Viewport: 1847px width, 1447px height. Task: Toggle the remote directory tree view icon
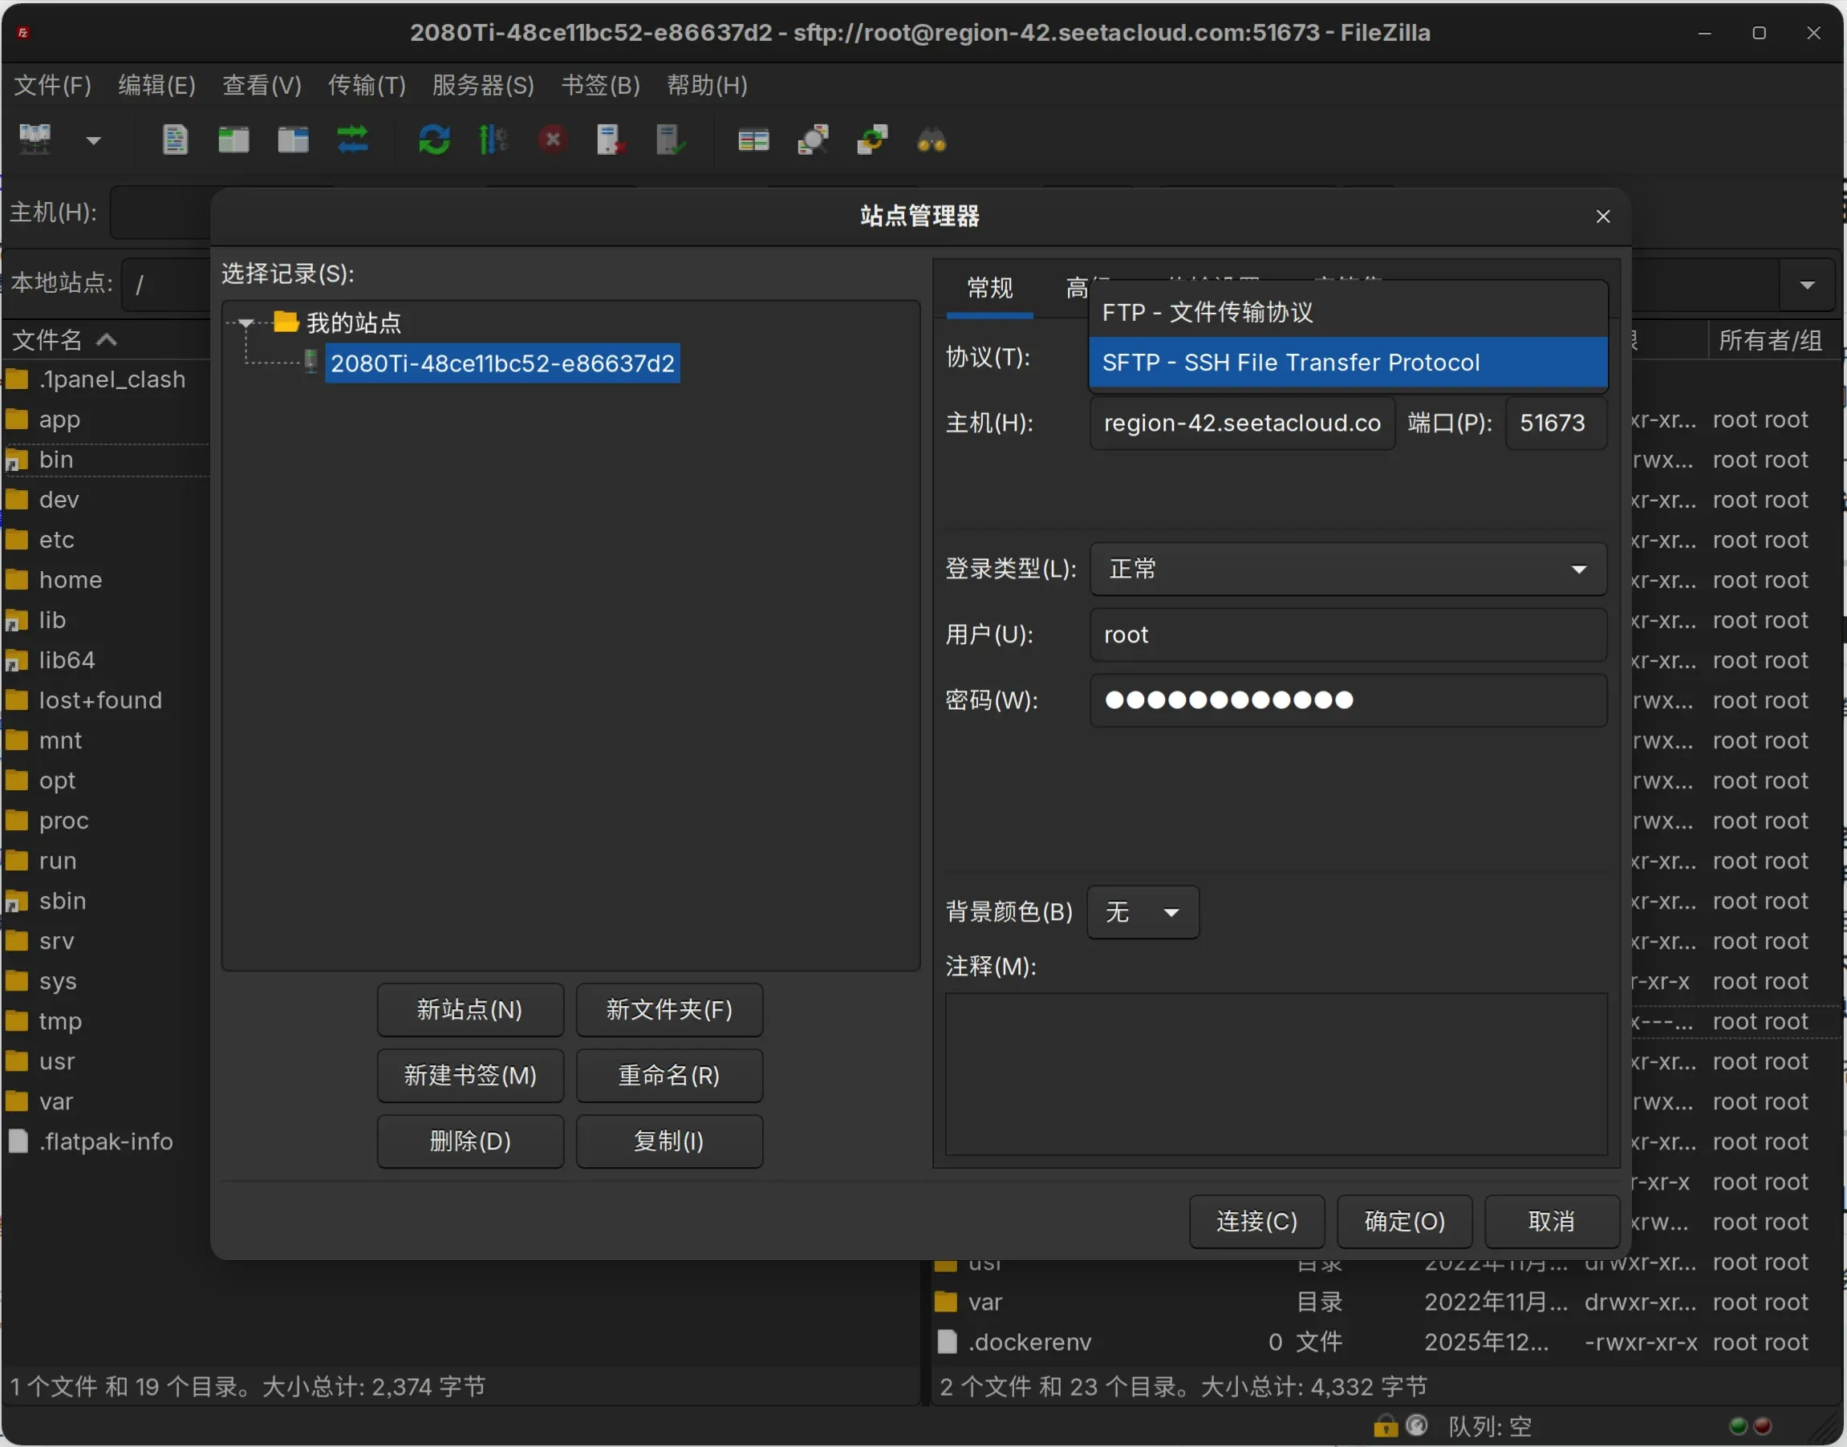(x=292, y=140)
